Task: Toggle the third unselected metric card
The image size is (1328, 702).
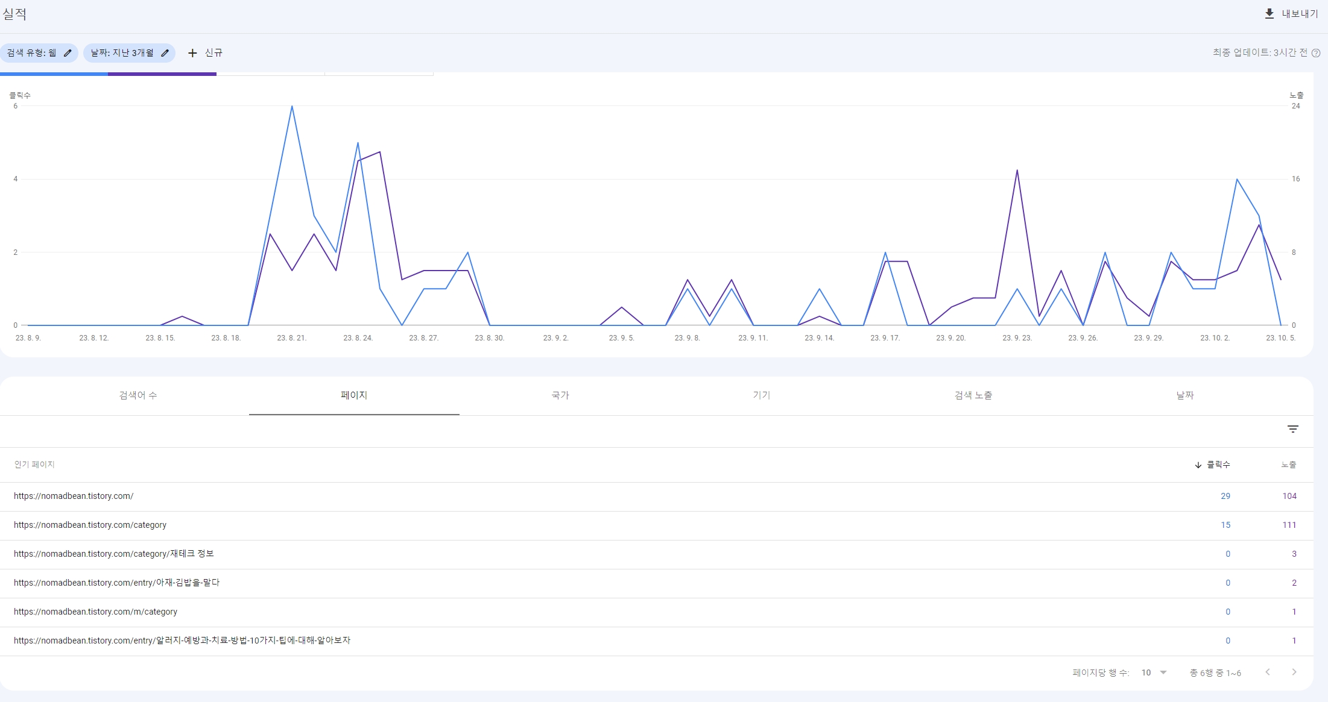Action: click(x=271, y=74)
